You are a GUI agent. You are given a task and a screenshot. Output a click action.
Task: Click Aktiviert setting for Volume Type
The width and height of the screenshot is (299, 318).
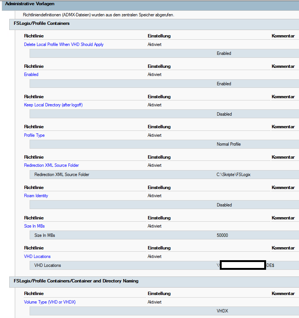click(x=154, y=302)
